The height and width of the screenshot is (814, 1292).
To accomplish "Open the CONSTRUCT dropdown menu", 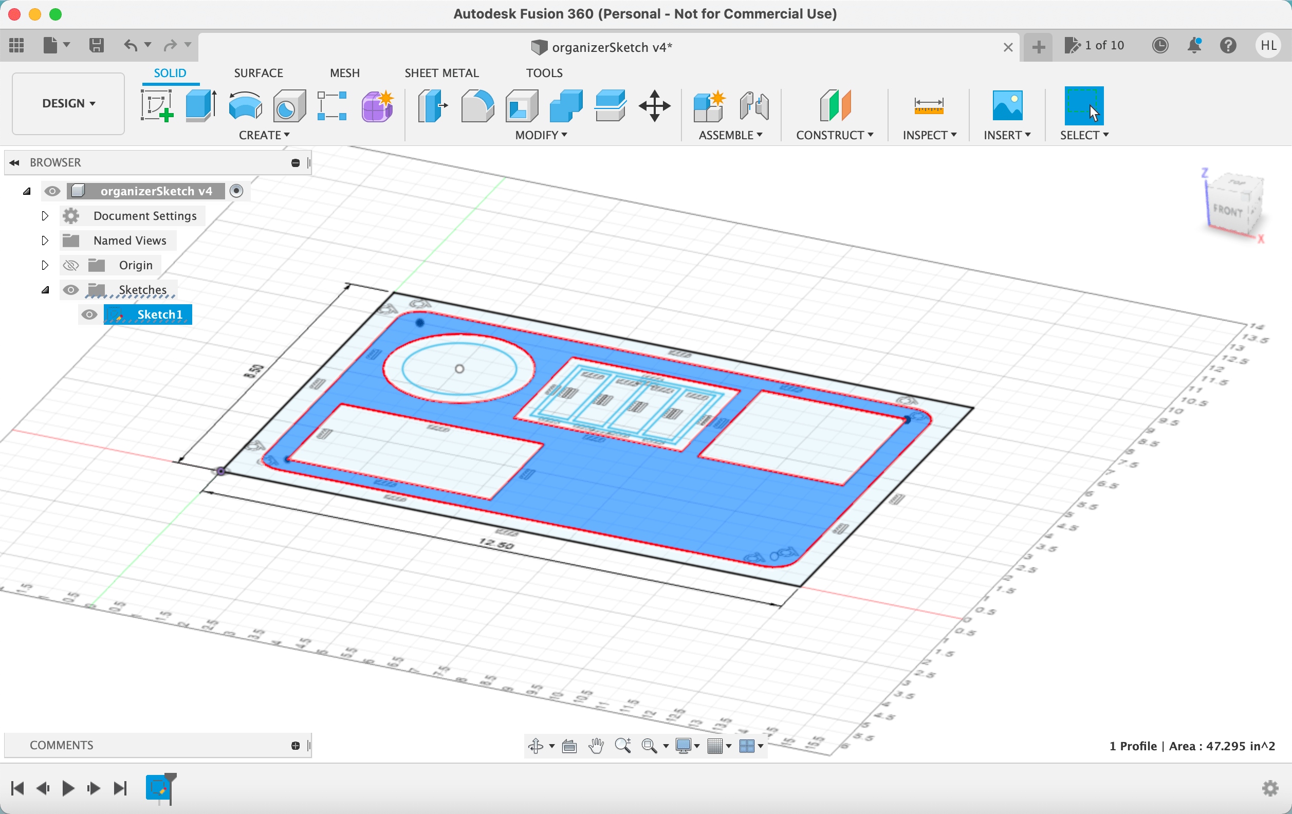I will coord(834,135).
